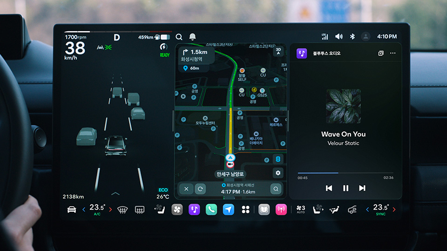447x251 pixels.
Task: Open the user profile avatar
Action: pyautogui.click(x=366, y=36)
